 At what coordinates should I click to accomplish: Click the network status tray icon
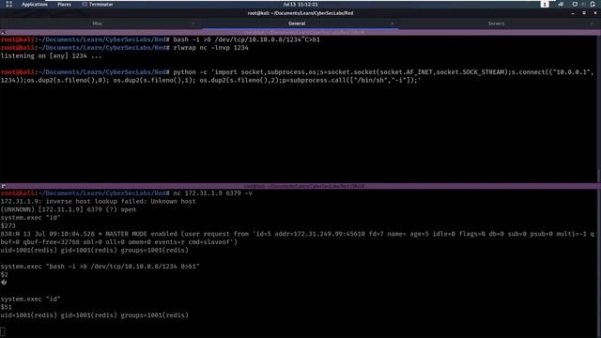coord(561,4)
